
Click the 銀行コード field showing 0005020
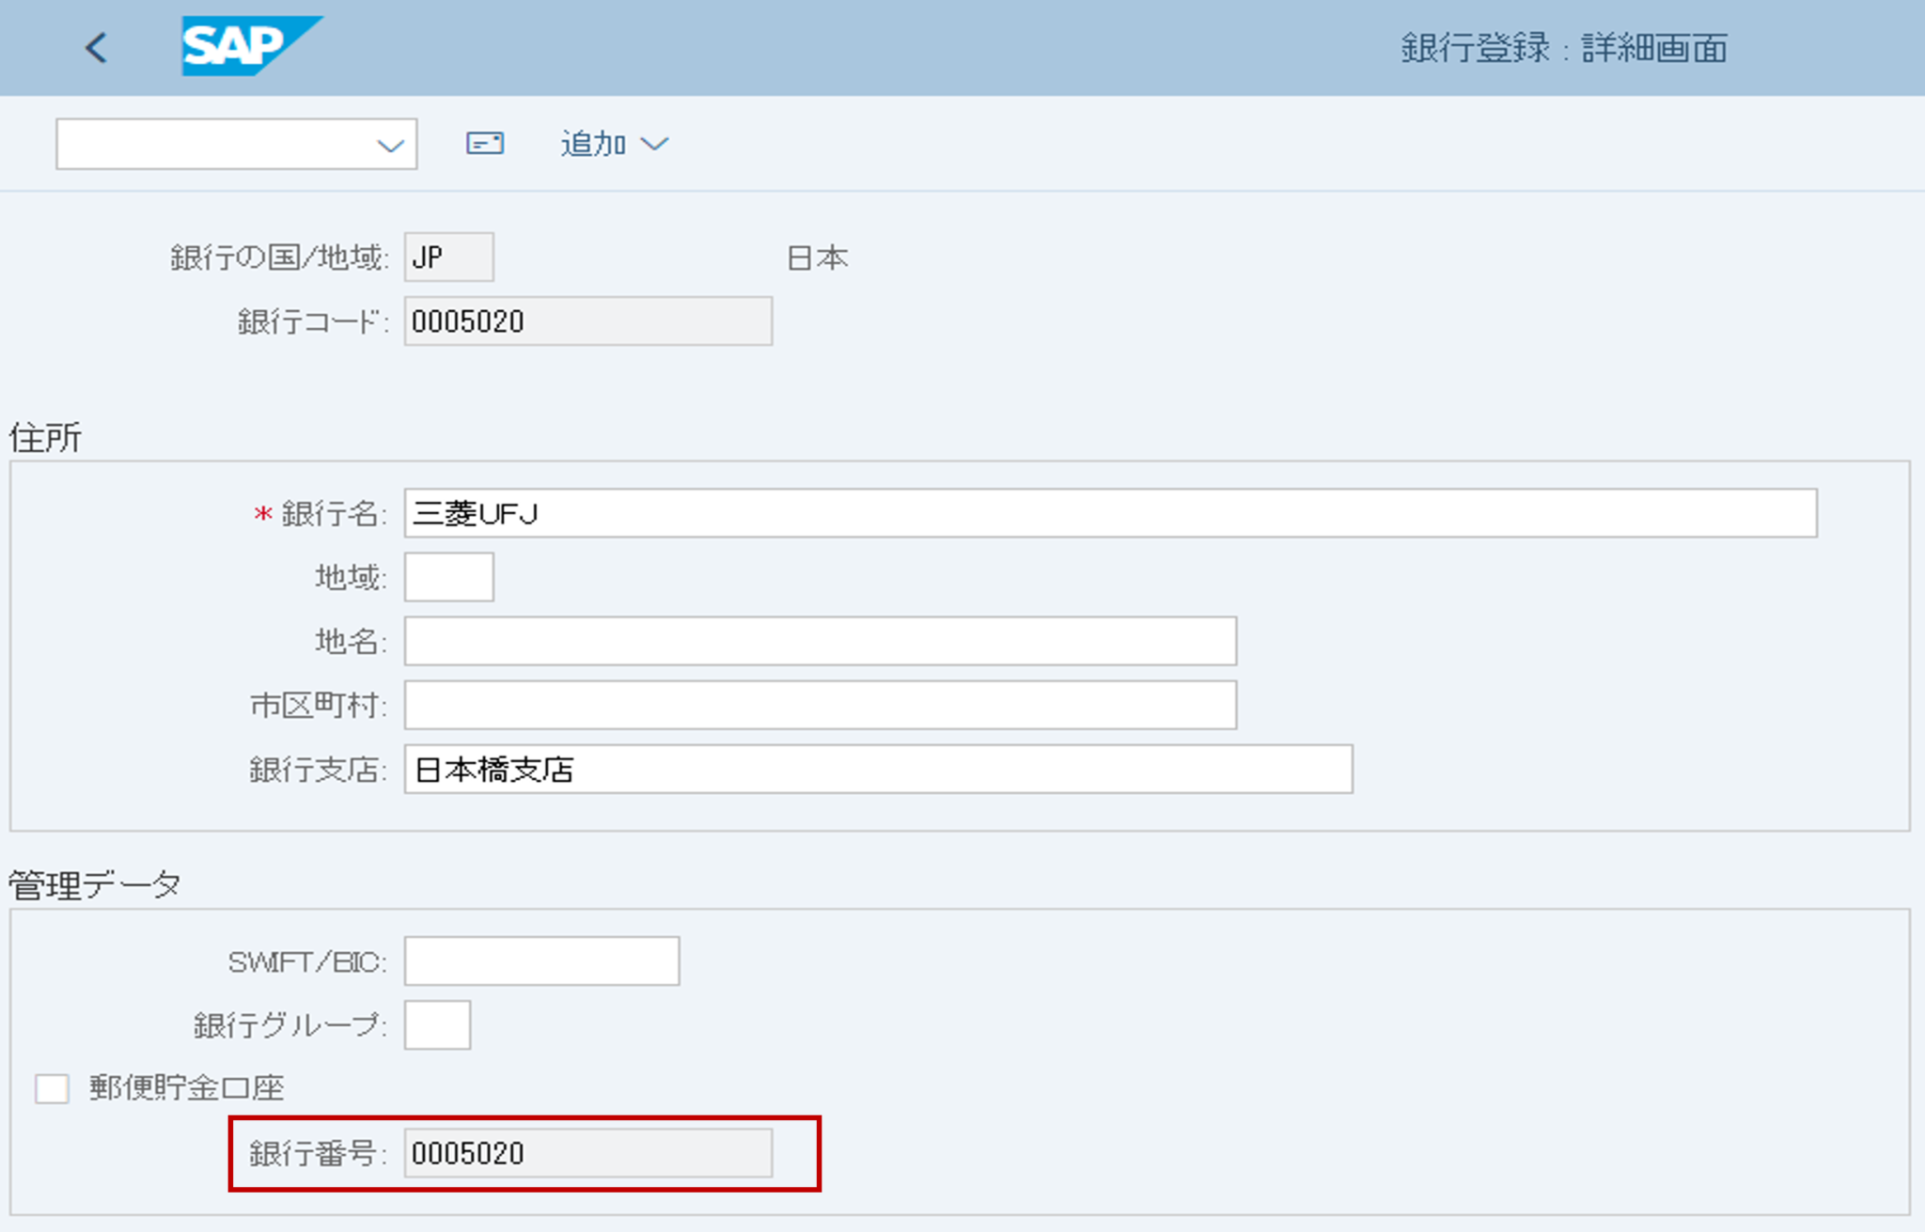587,321
